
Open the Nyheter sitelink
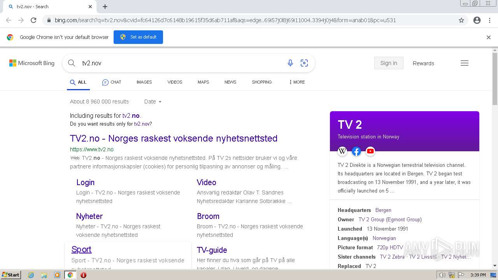click(x=89, y=216)
